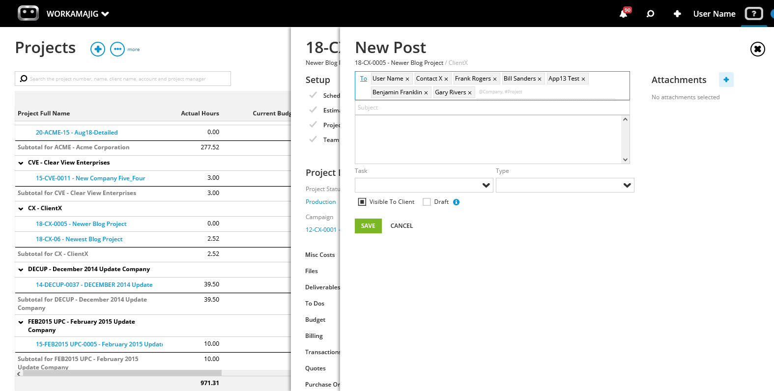Remove Benjamin Franklin recipient tag
Viewport: 774px width, 391px height.
426,93
